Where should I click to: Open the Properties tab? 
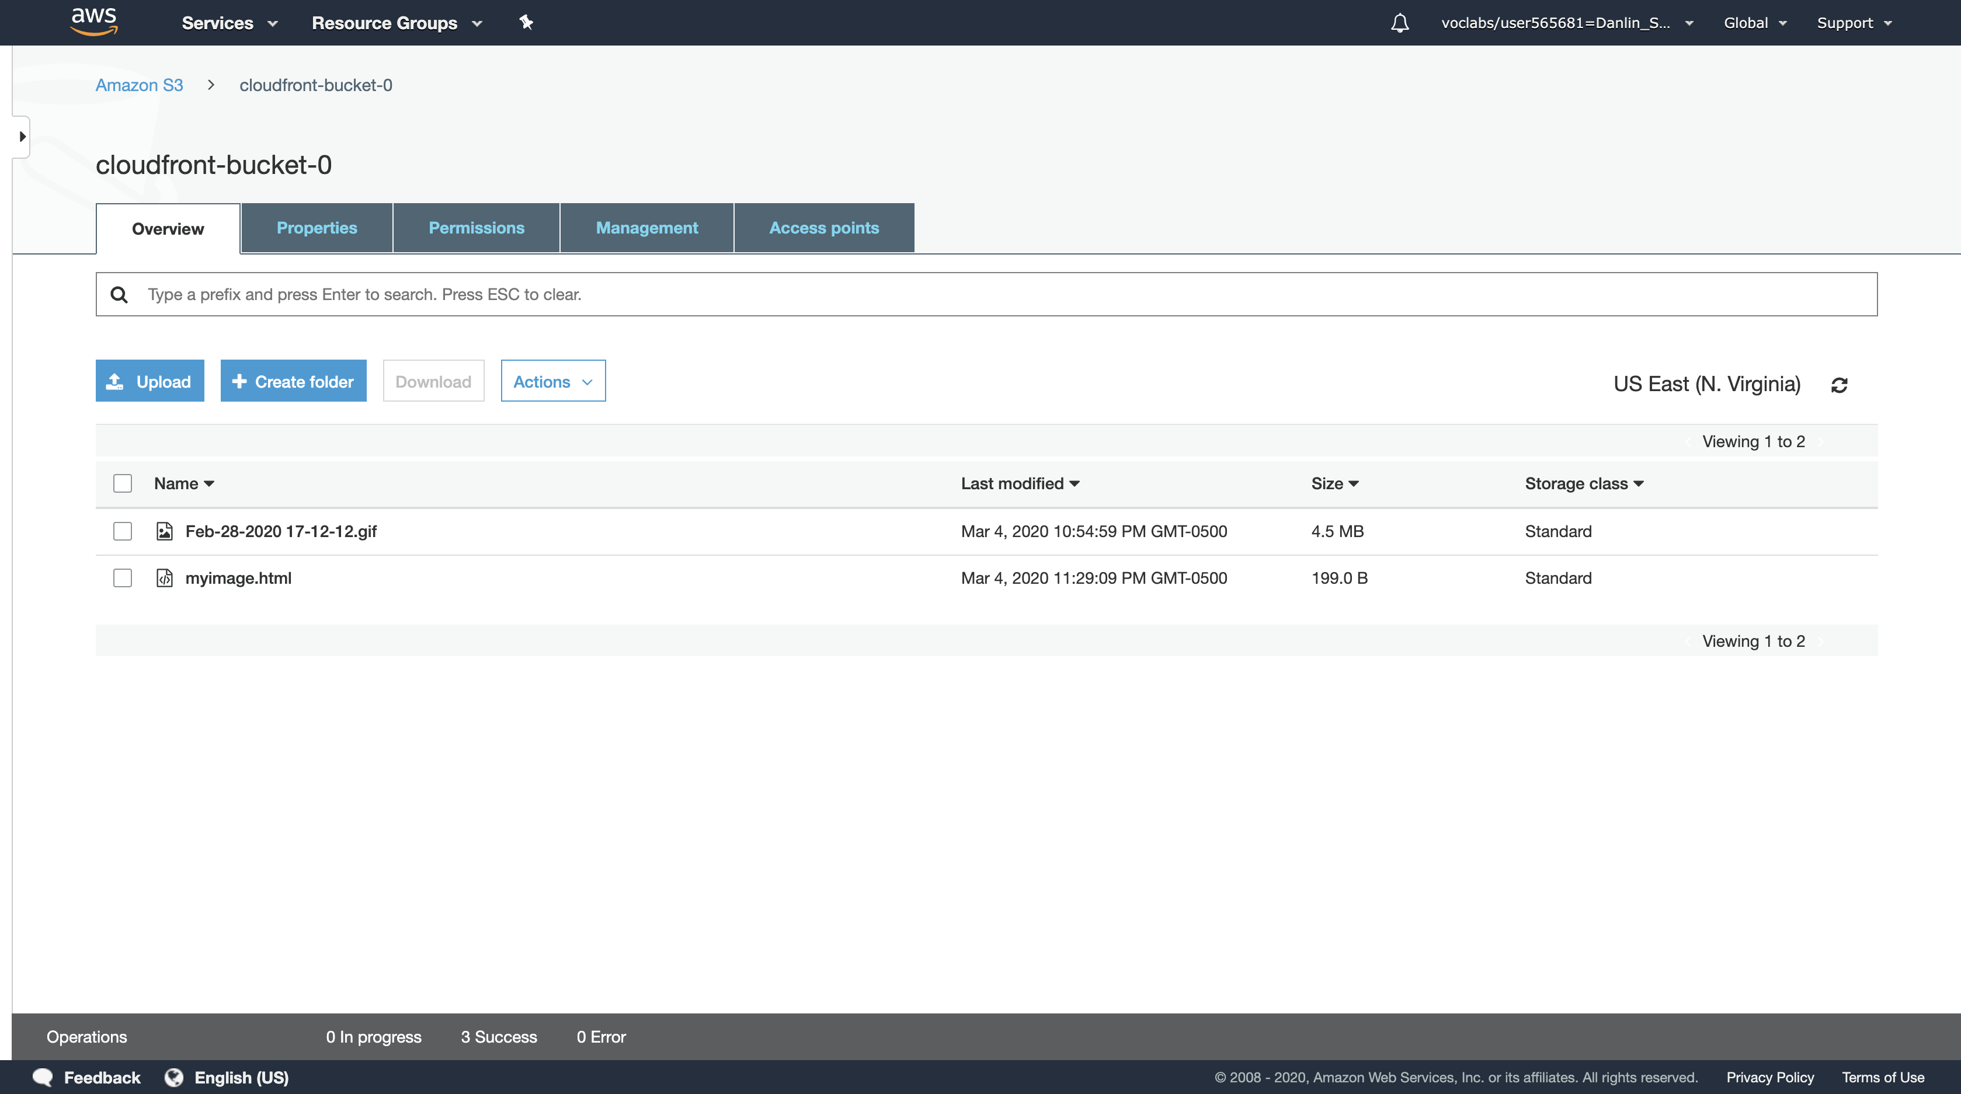[317, 228]
